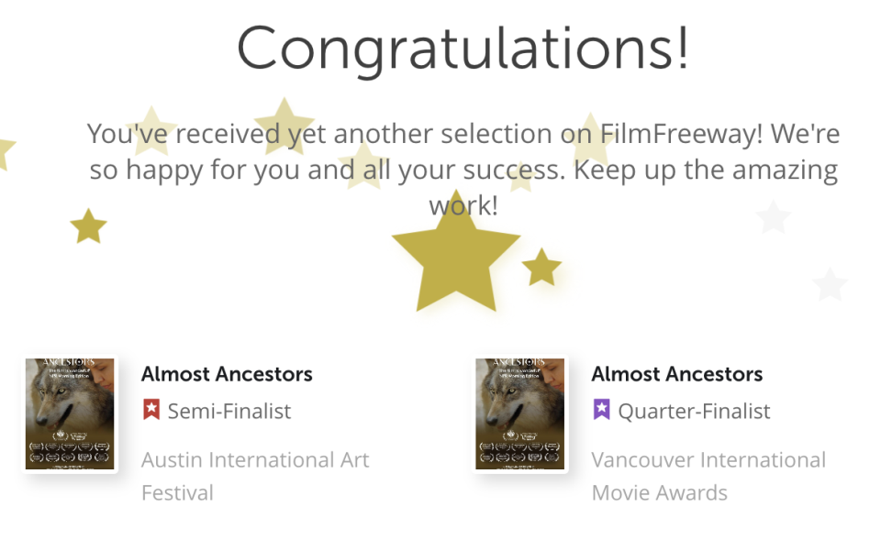The height and width of the screenshot is (551, 881).
Task: Click the red Semi-Finalist badge icon
Action: (x=151, y=410)
